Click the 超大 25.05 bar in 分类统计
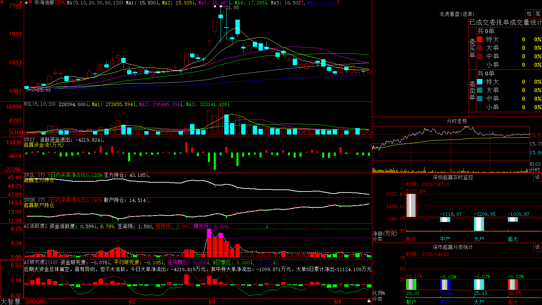The image size is (542, 305). coord(513,284)
